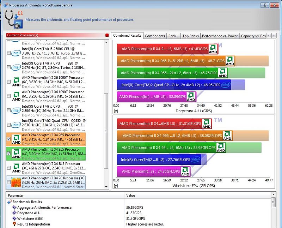Click the [y] axis toggle under Dhrystone chart

[x=116, y=111]
